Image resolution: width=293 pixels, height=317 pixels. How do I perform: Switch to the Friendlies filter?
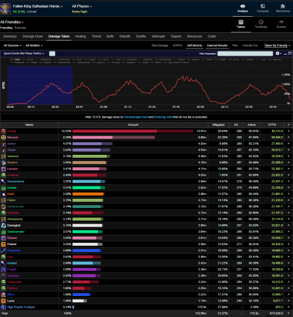(6, 28)
